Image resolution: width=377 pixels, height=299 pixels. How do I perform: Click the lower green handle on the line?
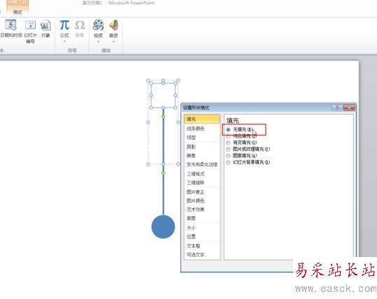pos(163,173)
